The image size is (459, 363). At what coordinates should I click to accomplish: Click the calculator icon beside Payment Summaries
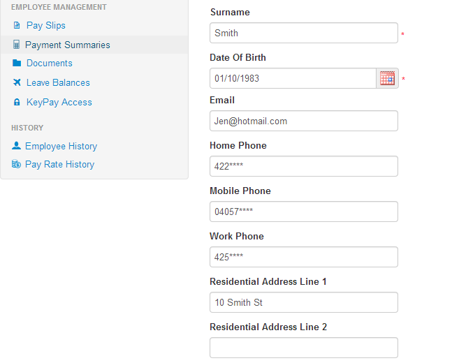17,45
